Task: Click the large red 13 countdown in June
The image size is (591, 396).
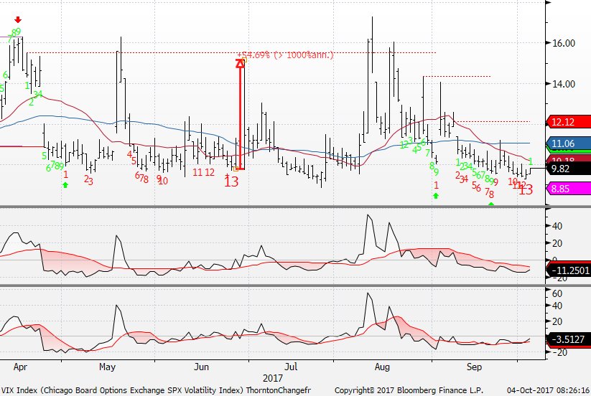Action: click(231, 181)
